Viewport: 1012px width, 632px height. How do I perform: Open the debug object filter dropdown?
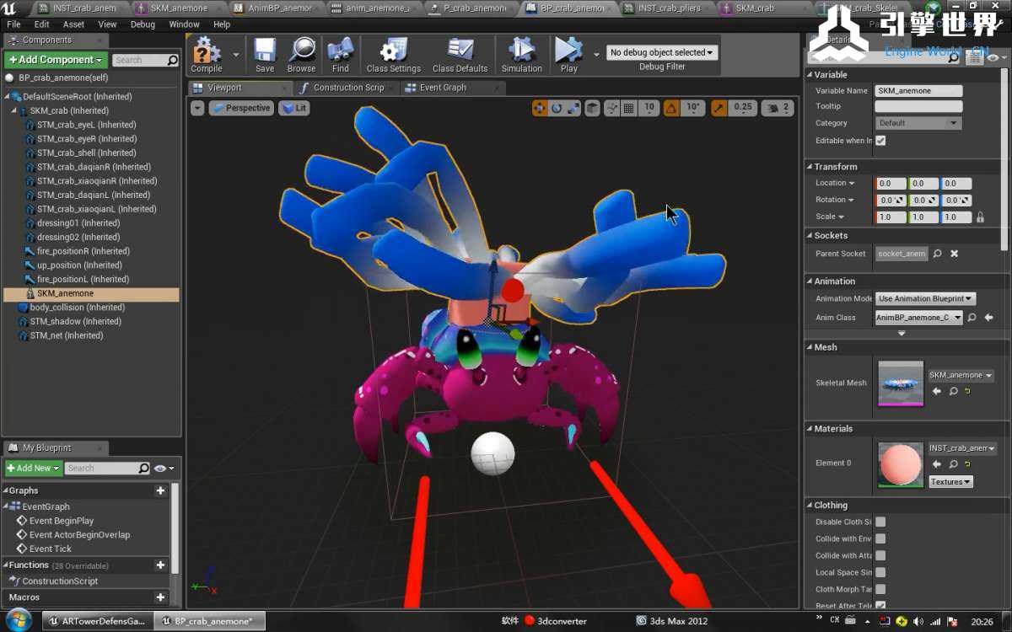pyautogui.click(x=662, y=52)
